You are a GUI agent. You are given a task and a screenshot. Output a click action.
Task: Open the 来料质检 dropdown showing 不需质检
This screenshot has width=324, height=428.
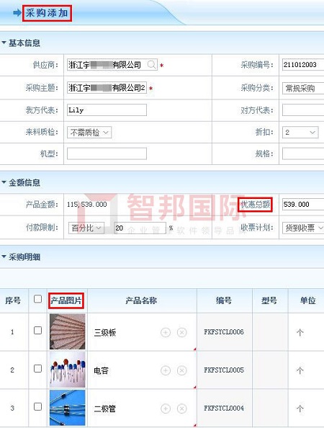pos(89,133)
